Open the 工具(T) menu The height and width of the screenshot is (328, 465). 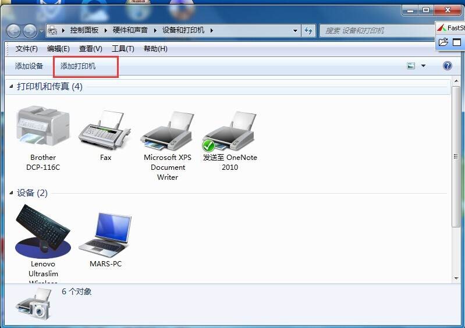click(123, 49)
